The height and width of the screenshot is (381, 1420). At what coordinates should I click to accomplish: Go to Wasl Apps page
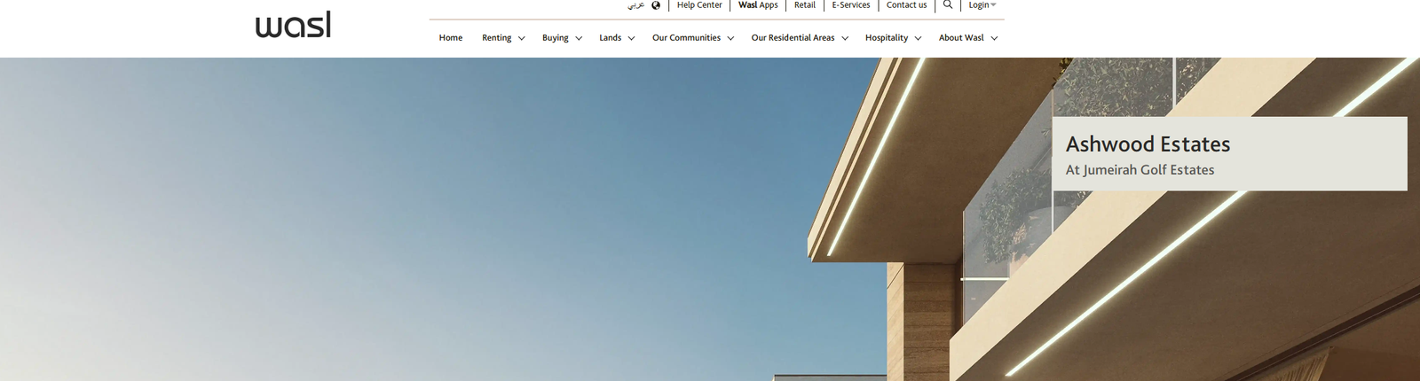point(758,5)
